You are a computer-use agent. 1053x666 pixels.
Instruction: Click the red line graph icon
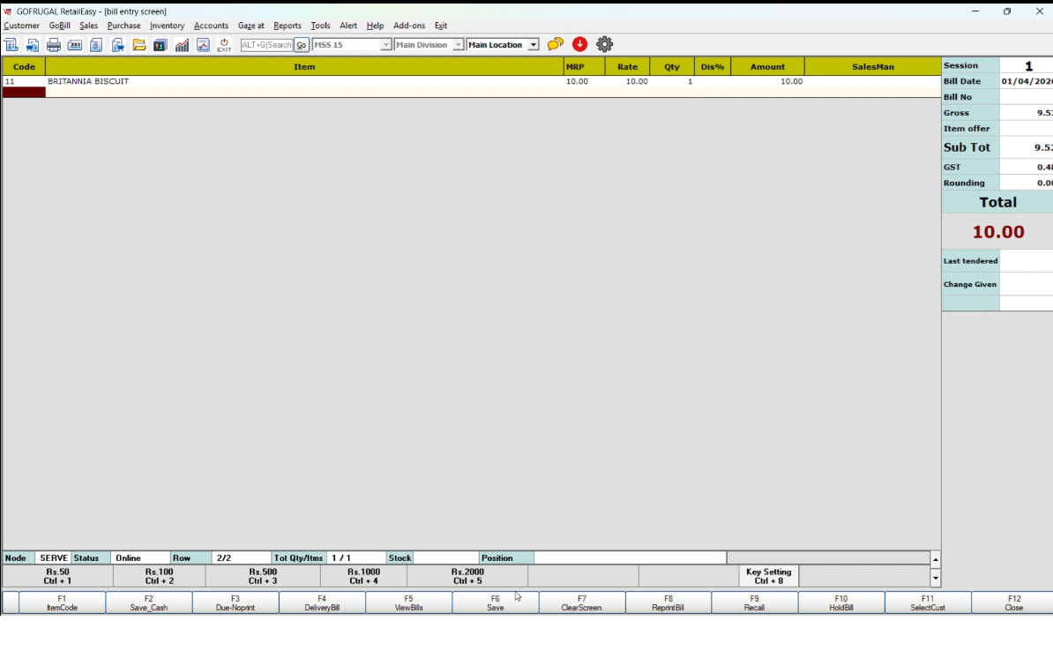(x=203, y=45)
